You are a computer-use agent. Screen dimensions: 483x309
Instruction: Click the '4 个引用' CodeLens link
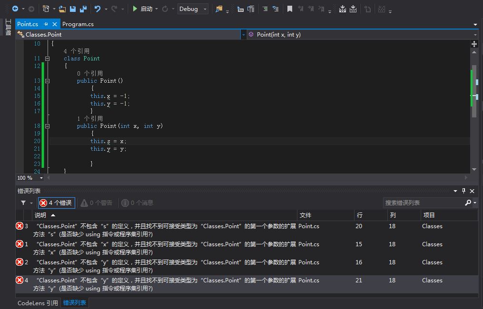click(77, 51)
